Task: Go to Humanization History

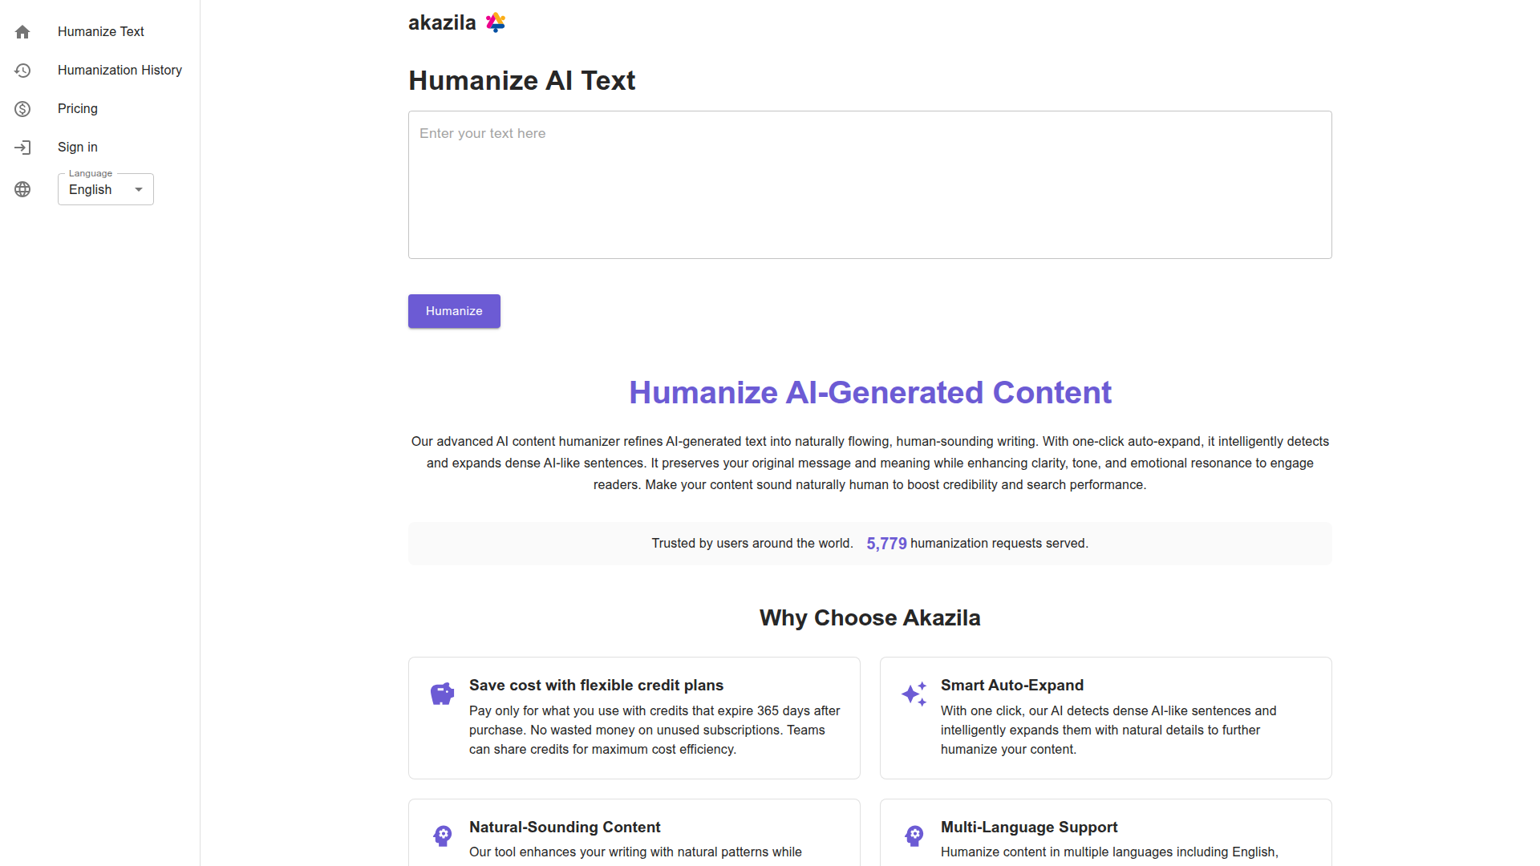Action: pyautogui.click(x=120, y=71)
